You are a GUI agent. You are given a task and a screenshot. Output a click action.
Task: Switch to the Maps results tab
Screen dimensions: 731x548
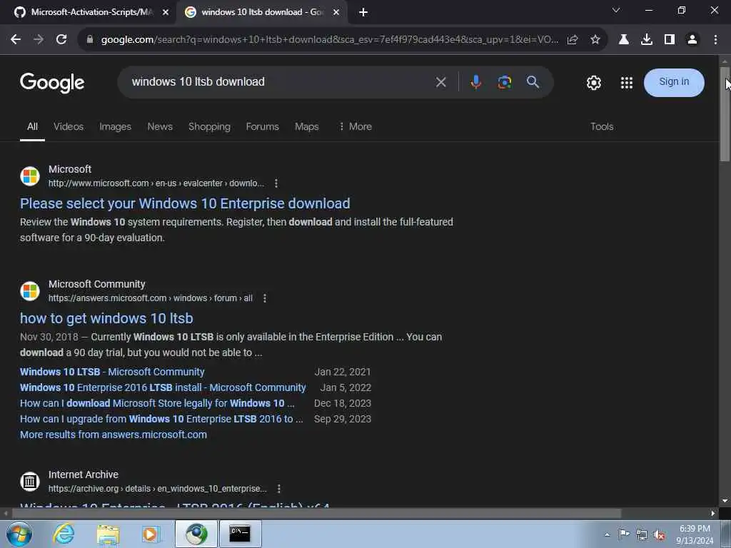[x=307, y=127]
